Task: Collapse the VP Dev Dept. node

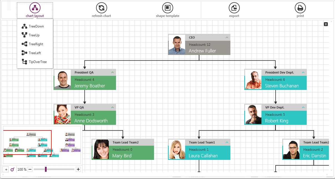Action: click(303, 107)
